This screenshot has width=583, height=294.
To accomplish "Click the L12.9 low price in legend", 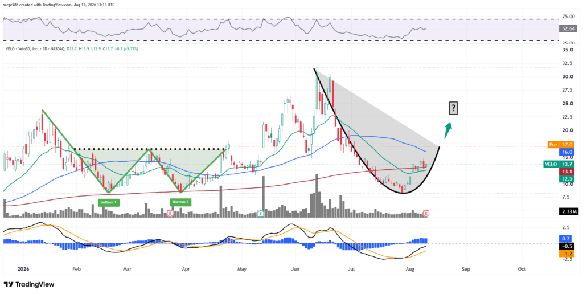I will click(95, 49).
